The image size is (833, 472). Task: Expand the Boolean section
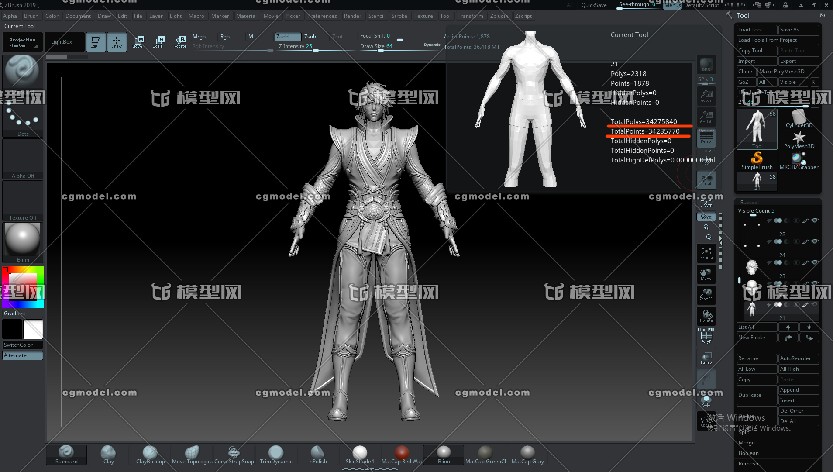point(748,453)
